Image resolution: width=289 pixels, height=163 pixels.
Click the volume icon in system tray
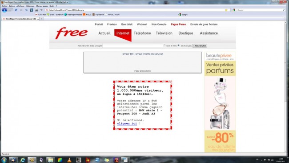[273, 160]
